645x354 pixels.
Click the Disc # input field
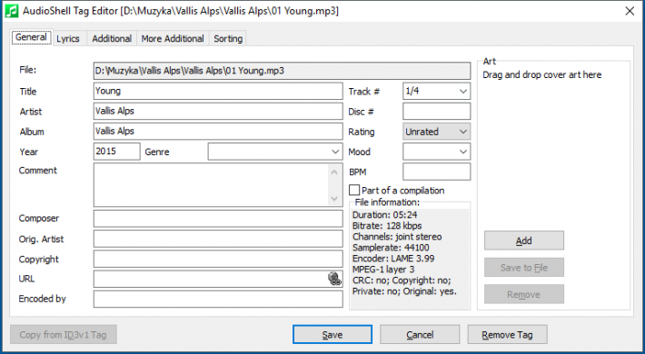point(436,112)
